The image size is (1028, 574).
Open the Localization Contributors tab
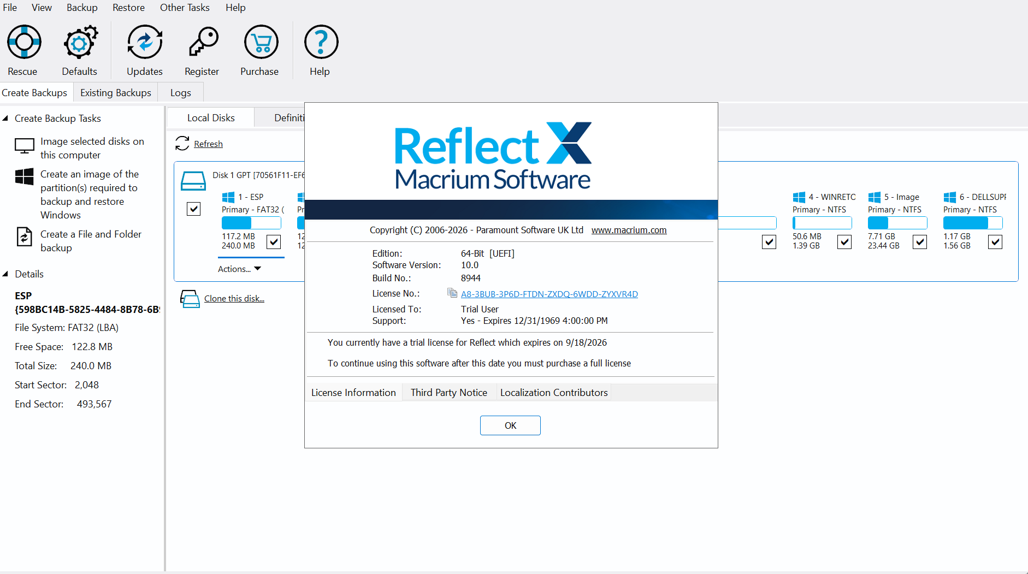[554, 393]
